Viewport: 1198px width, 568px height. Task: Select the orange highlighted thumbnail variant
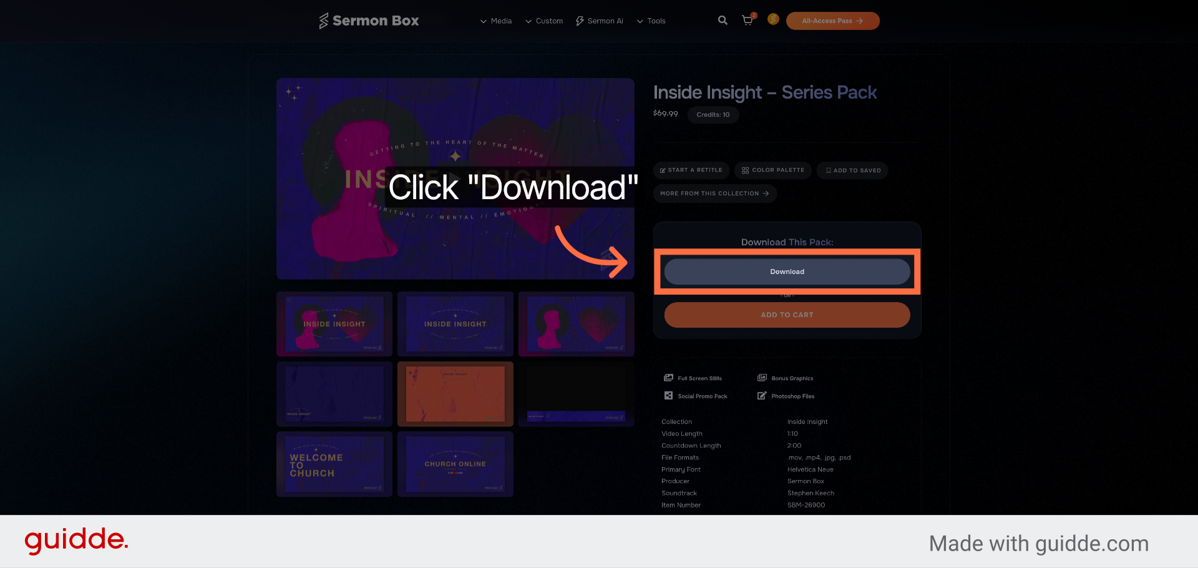pos(455,394)
